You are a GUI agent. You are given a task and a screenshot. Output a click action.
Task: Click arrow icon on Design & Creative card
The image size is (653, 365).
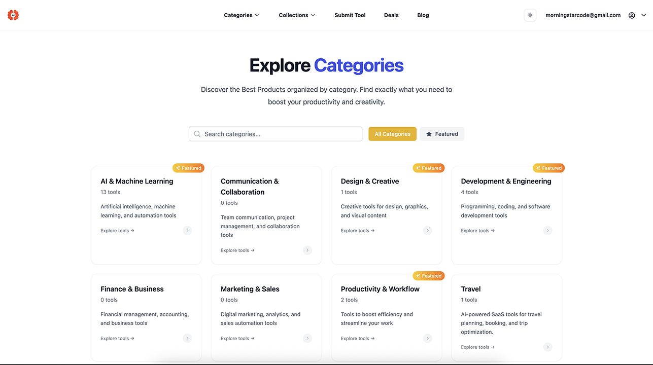click(x=428, y=231)
